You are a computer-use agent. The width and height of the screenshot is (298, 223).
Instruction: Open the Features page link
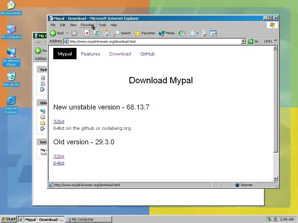[x=91, y=54]
